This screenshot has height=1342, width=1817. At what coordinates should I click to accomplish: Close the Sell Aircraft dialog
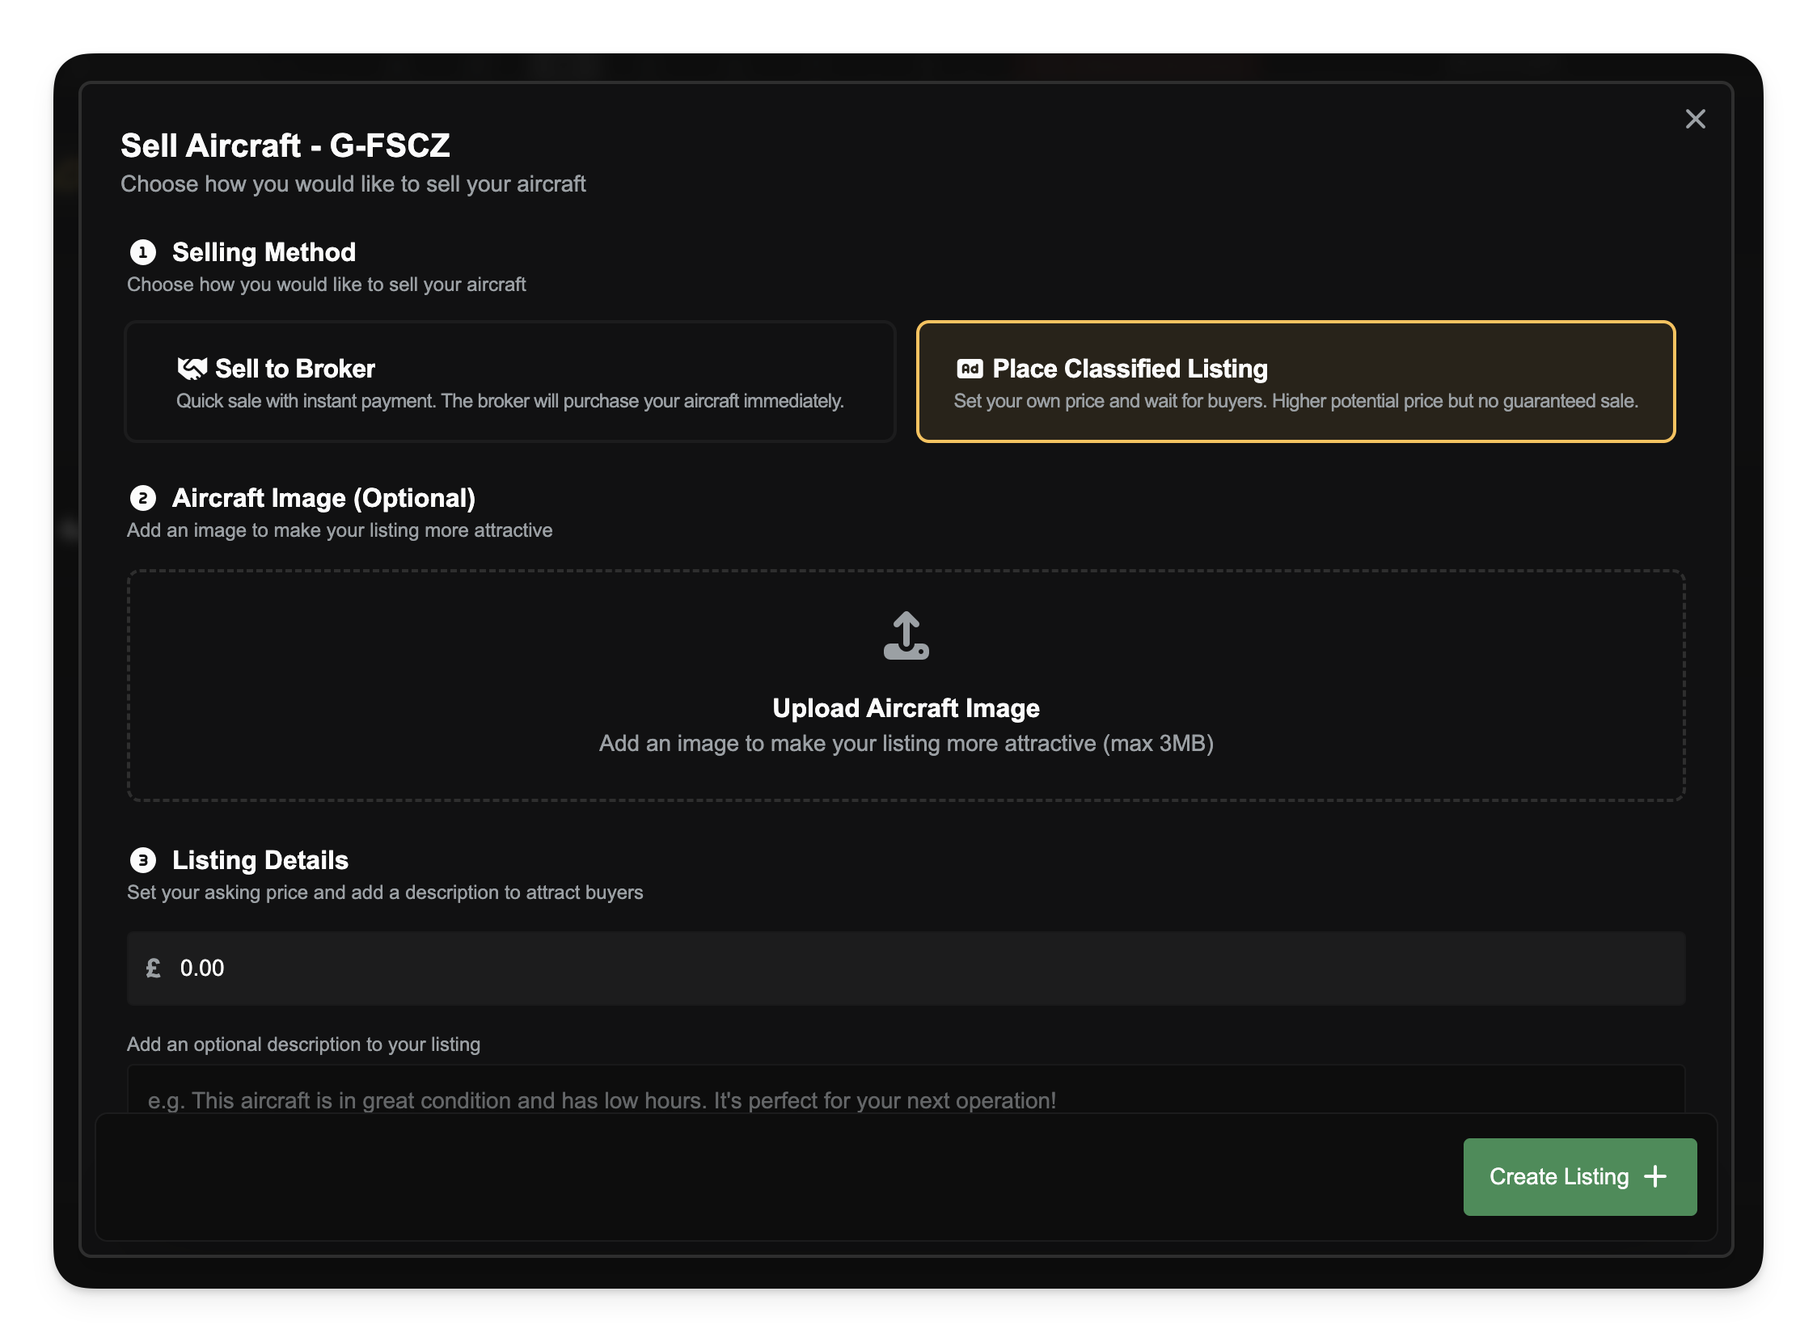tap(1694, 120)
